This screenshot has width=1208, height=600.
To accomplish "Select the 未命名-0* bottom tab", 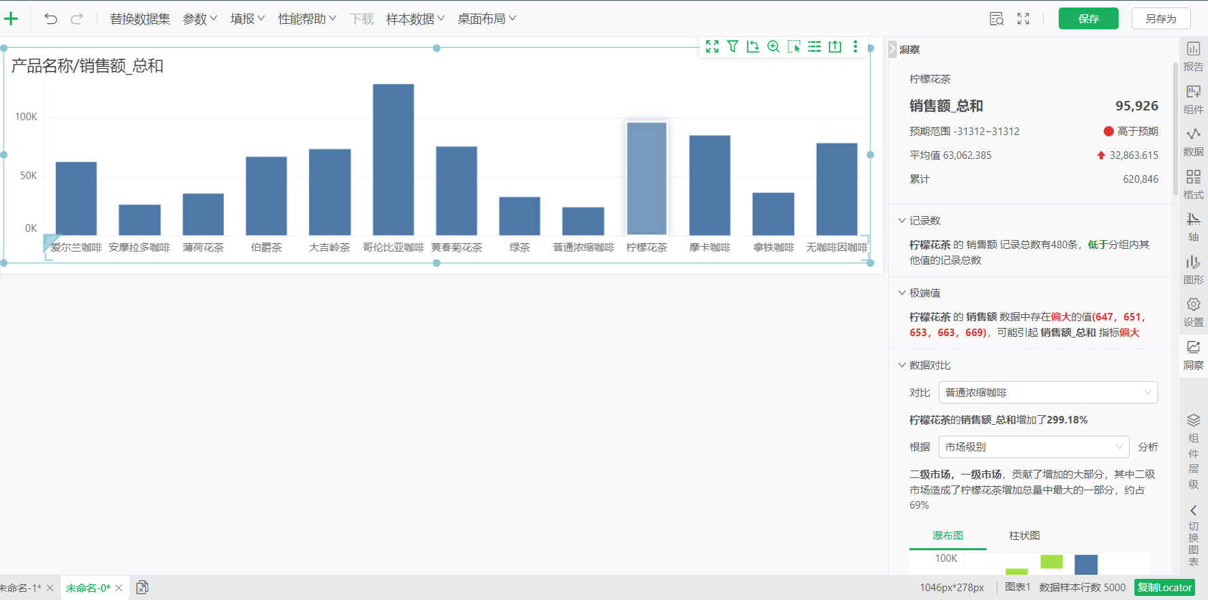I will 88,588.
